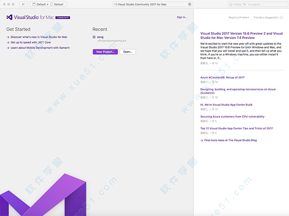This screenshot has height=216, width=289.
Task: Click the arrow icon beside Find more news
Action: [202, 140]
